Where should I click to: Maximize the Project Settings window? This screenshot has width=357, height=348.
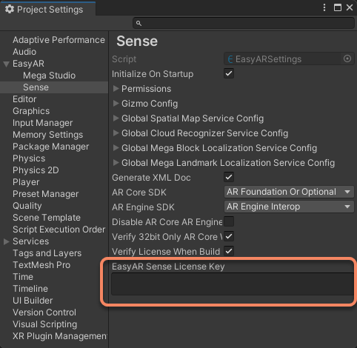coord(338,7)
